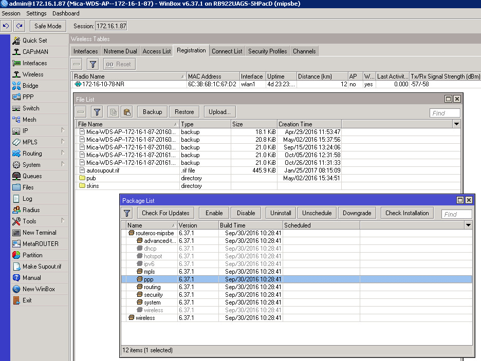
Task: Open the Package List column header dropdown
Action: tap(467, 225)
